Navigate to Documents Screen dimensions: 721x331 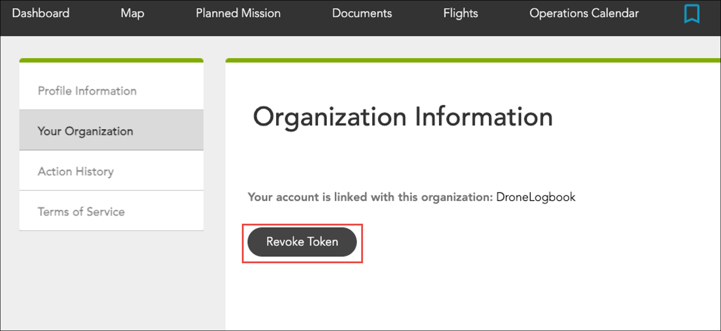[x=362, y=13]
